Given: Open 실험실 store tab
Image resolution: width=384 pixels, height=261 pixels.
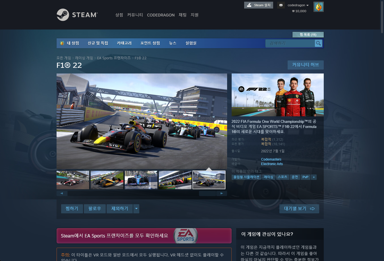Looking at the screenshot, I should pos(191,43).
